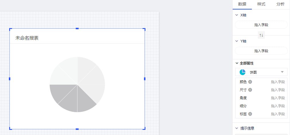Select the 数据 tab

pyautogui.click(x=242, y=4)
